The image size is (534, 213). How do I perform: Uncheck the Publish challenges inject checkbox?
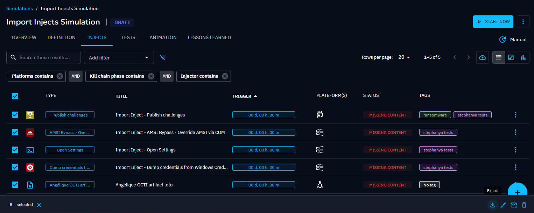click(15, 115)
